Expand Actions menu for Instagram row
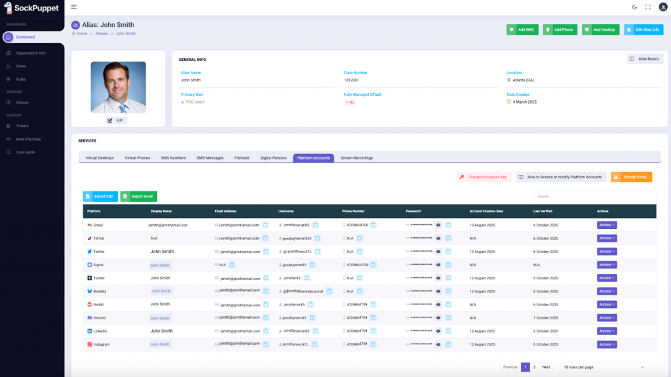 607,344
